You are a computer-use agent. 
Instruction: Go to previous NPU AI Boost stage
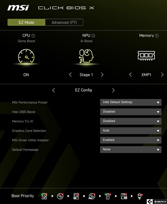tap(70, 75)
